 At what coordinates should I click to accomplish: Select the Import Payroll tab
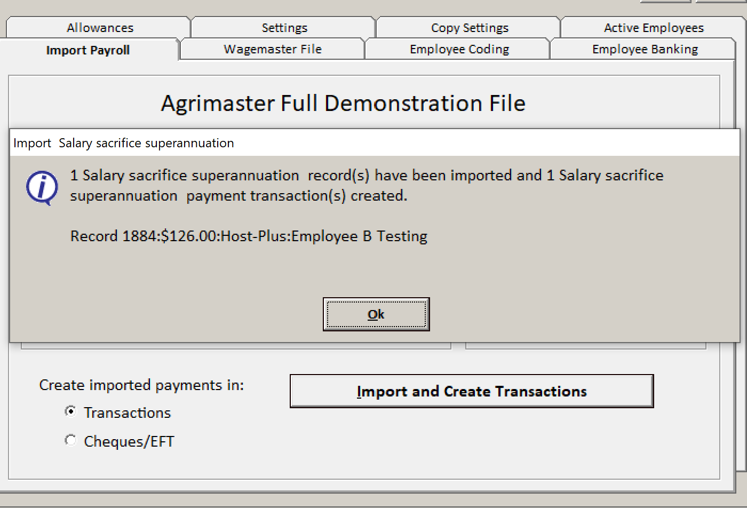pos(88,50)
